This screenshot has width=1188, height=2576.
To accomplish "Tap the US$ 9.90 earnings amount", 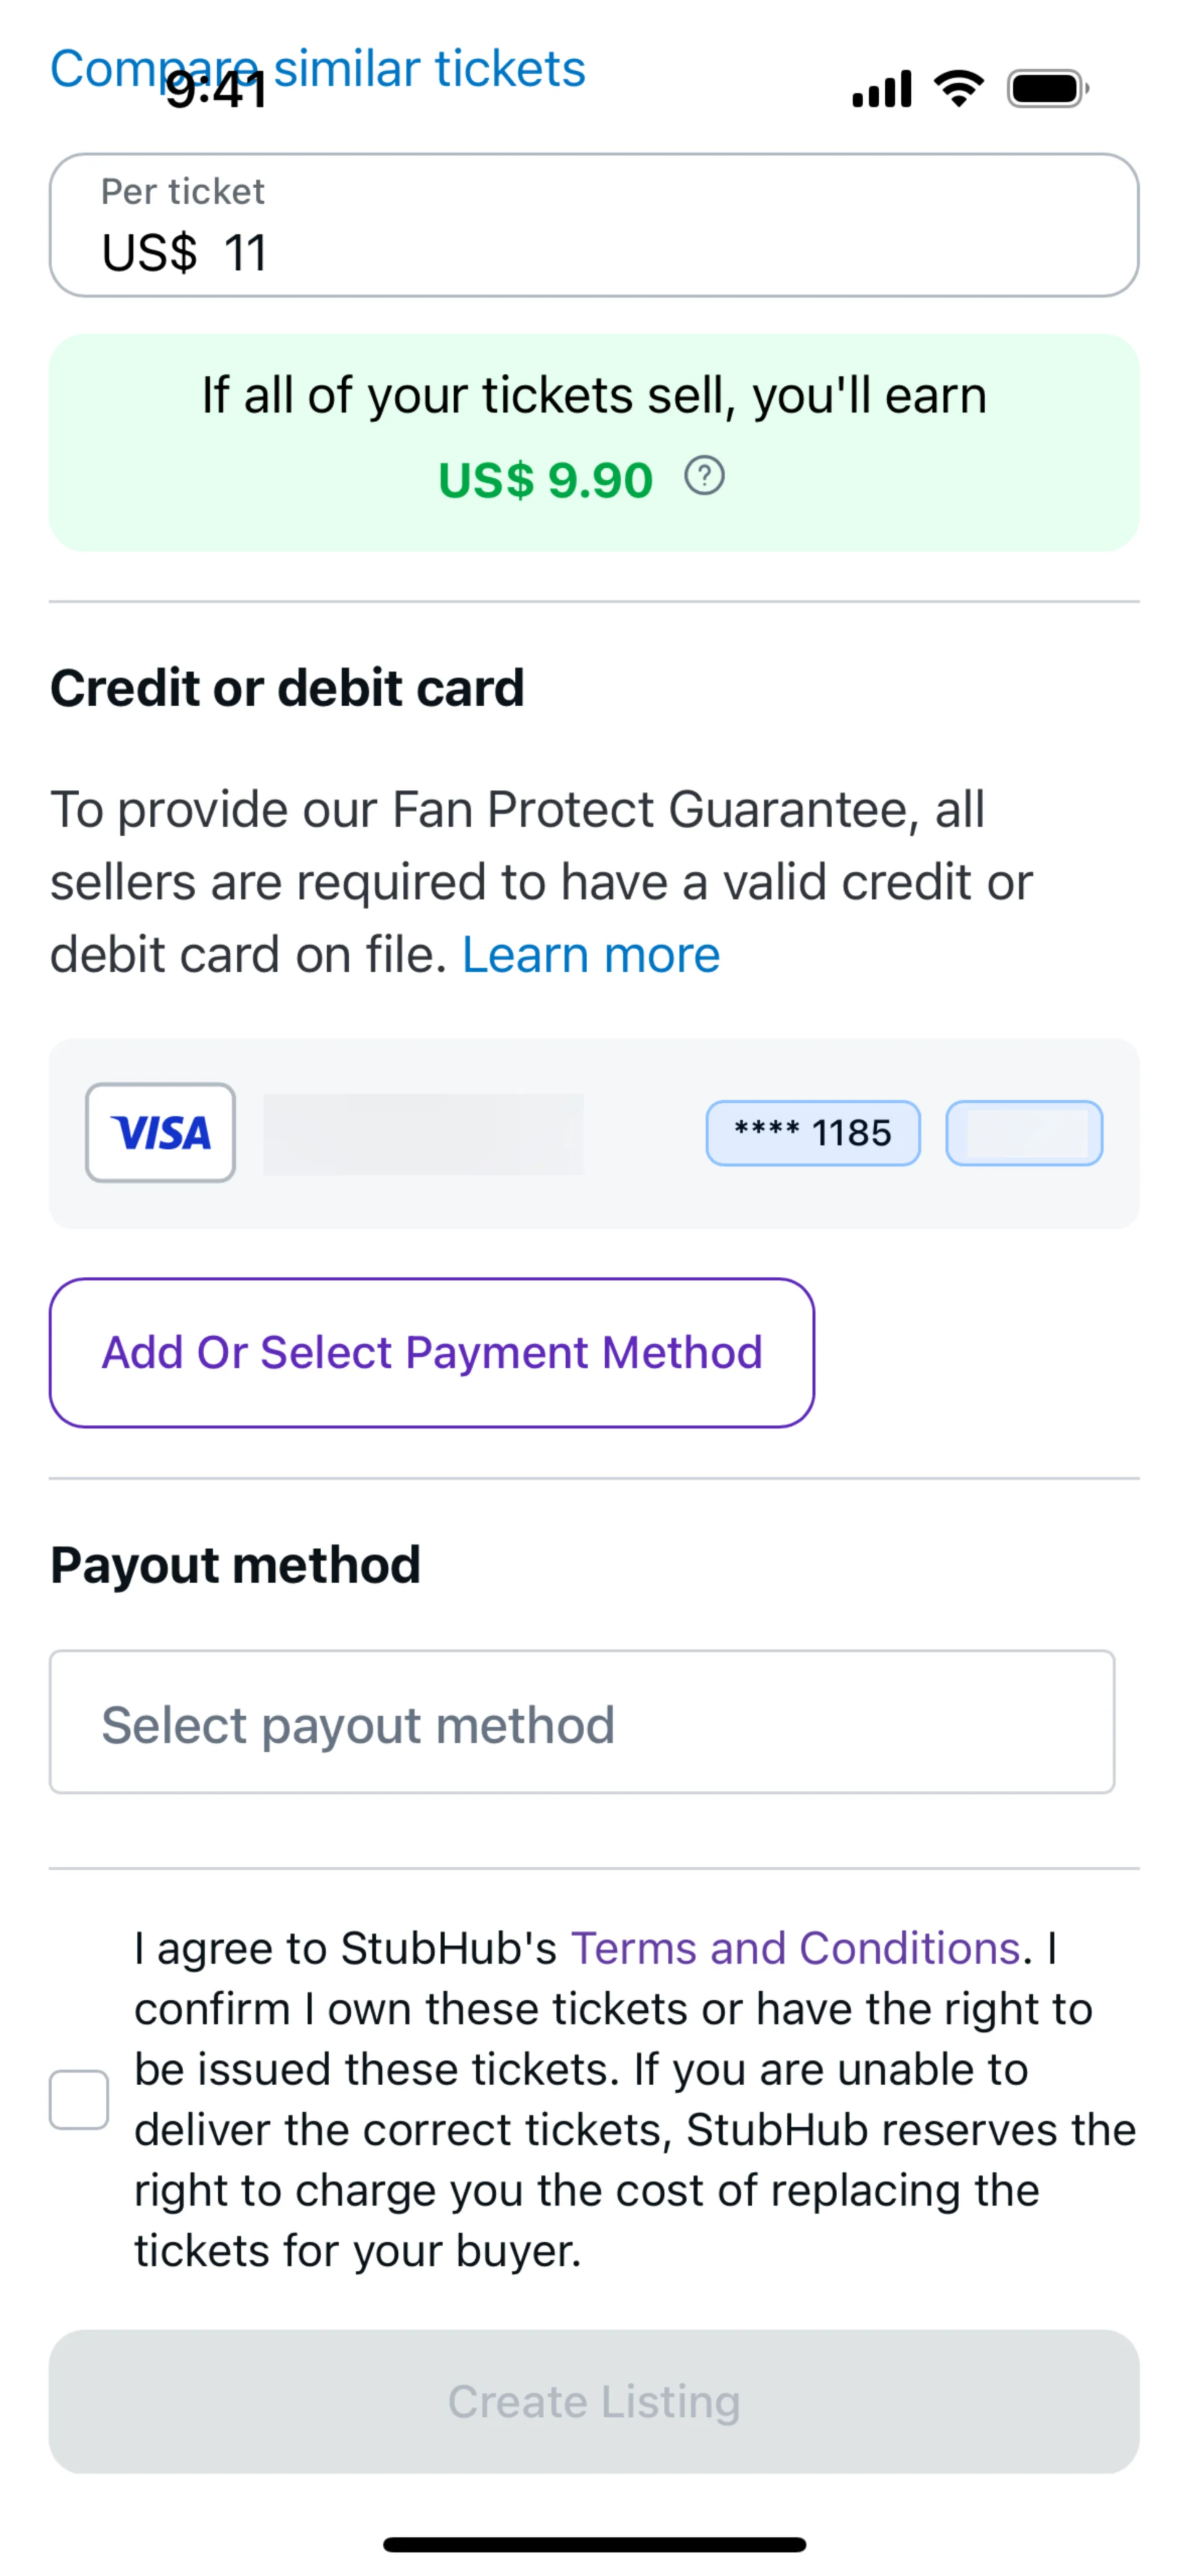I will point(546,480).
